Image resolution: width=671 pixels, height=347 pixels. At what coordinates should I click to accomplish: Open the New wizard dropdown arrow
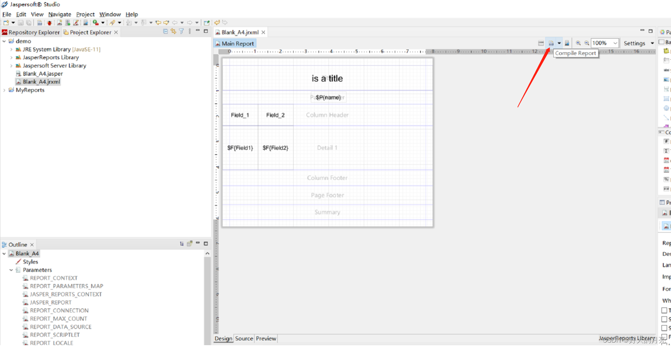coord(13,22)
